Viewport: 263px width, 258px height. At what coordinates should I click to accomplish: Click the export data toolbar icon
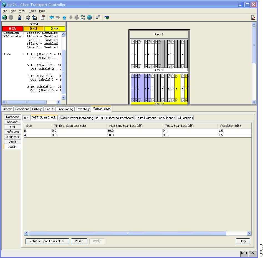click(34, 17)
